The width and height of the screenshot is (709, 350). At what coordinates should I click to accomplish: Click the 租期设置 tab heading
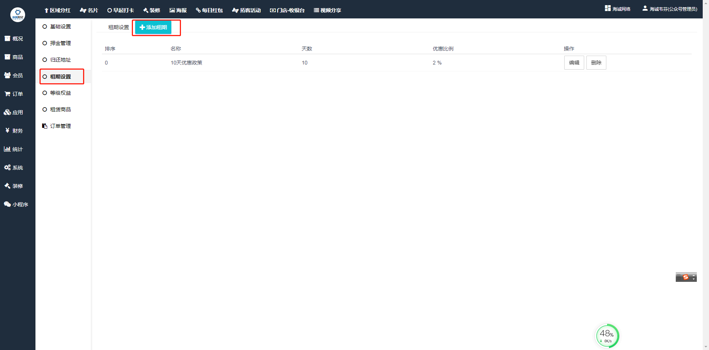(x=119, y=27)
